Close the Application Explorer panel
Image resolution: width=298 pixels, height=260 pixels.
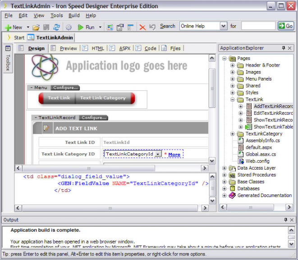289,48
